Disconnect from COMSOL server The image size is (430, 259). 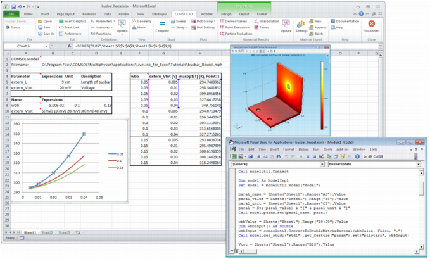[x=371, y=27]
